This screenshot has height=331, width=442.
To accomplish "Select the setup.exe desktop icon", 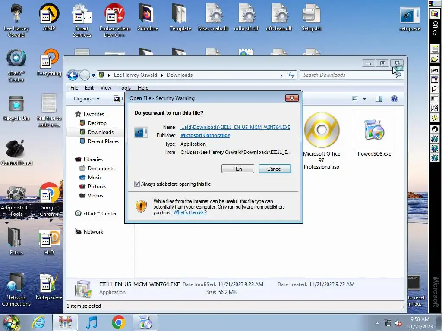I will tap(410, 19).
